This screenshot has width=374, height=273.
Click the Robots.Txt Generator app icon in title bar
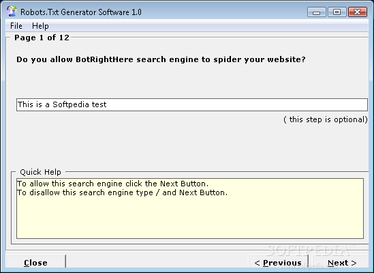[12, 11]
